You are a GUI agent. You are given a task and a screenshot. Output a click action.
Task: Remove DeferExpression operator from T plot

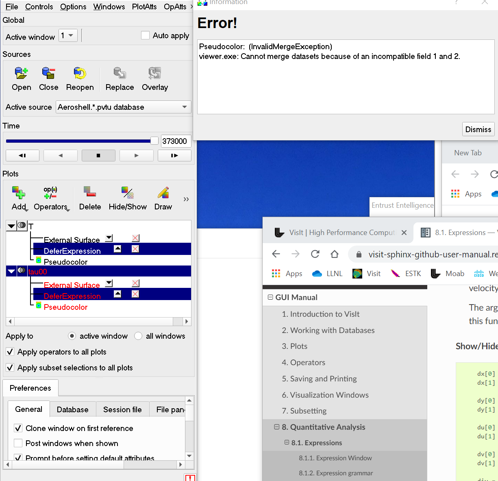136,249
